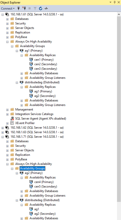Click the ag2 (Primary) availability group icon
The width and height of the screenshot is (121, 220).
coord(22,173)
